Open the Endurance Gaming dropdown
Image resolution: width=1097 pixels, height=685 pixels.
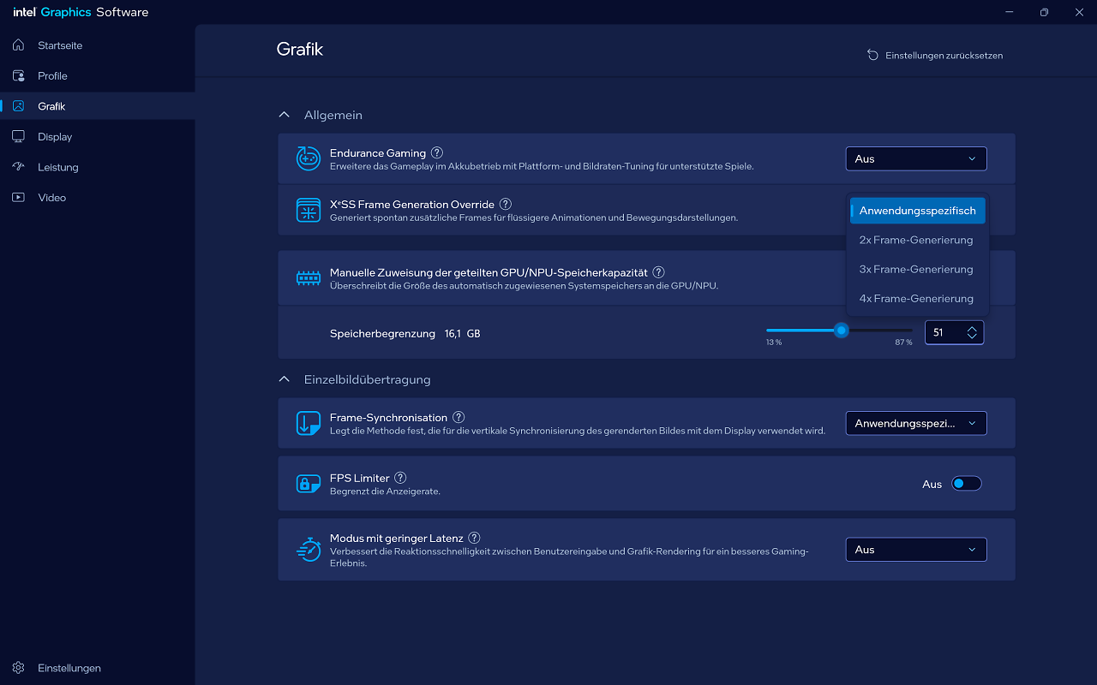(916, 158)
